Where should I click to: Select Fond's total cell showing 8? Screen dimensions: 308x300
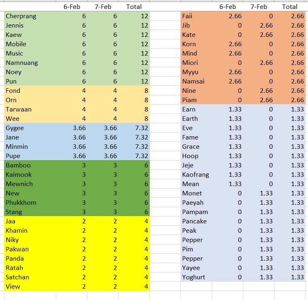134,91
